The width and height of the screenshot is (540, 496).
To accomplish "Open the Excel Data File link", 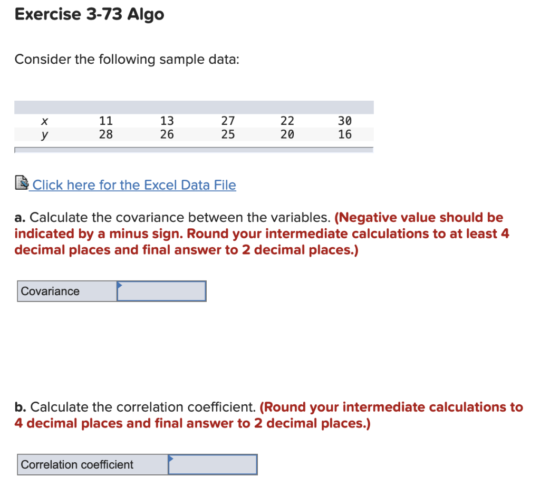I will point(133,185).
